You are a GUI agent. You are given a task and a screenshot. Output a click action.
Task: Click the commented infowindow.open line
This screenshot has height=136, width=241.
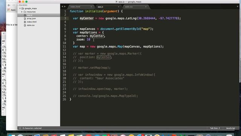[100, 89]
